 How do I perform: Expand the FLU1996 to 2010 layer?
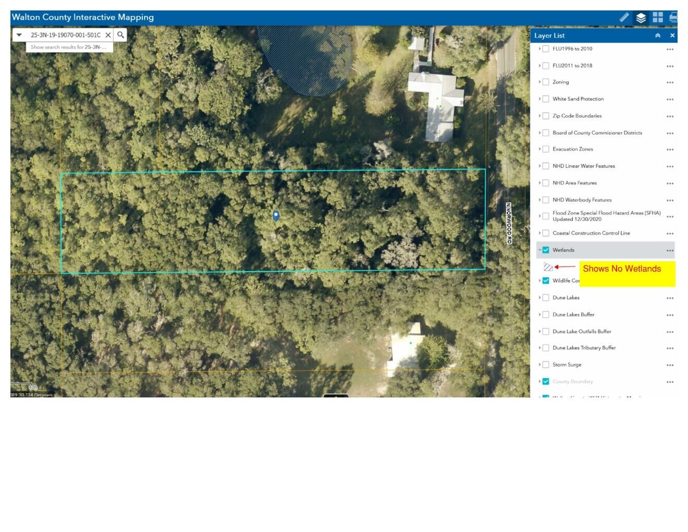tap(539, 49)
